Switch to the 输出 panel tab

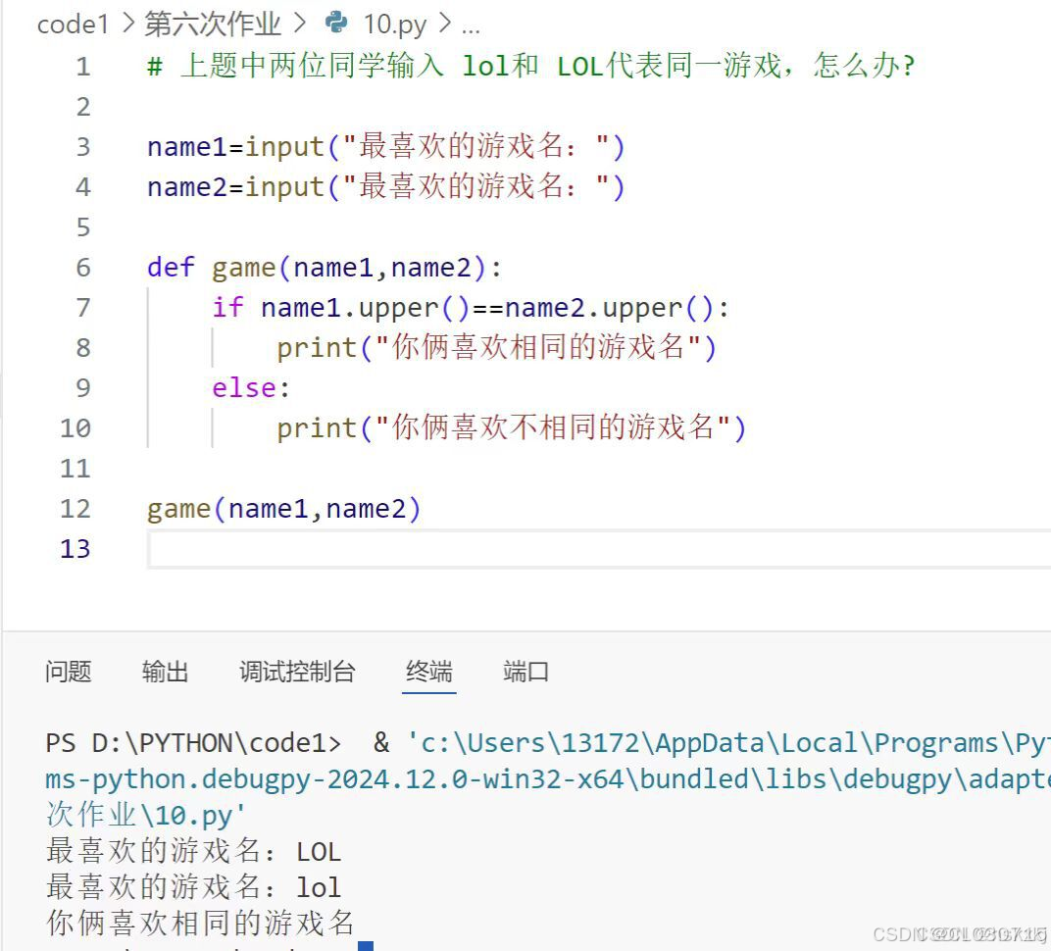165,671
